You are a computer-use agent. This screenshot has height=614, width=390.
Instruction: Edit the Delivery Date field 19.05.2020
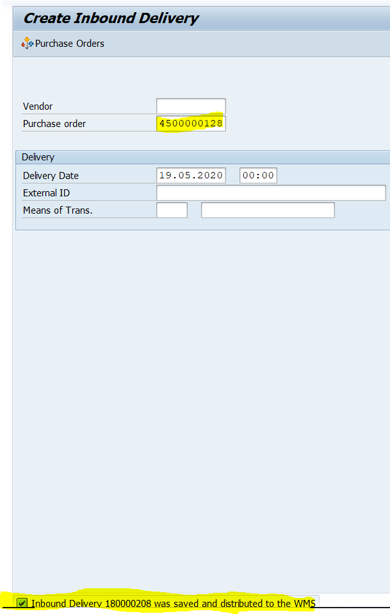(191, 175)
